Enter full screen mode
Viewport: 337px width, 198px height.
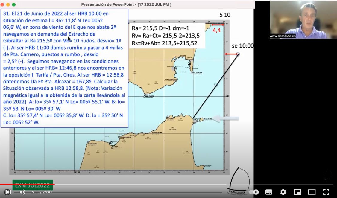point(326,192)
